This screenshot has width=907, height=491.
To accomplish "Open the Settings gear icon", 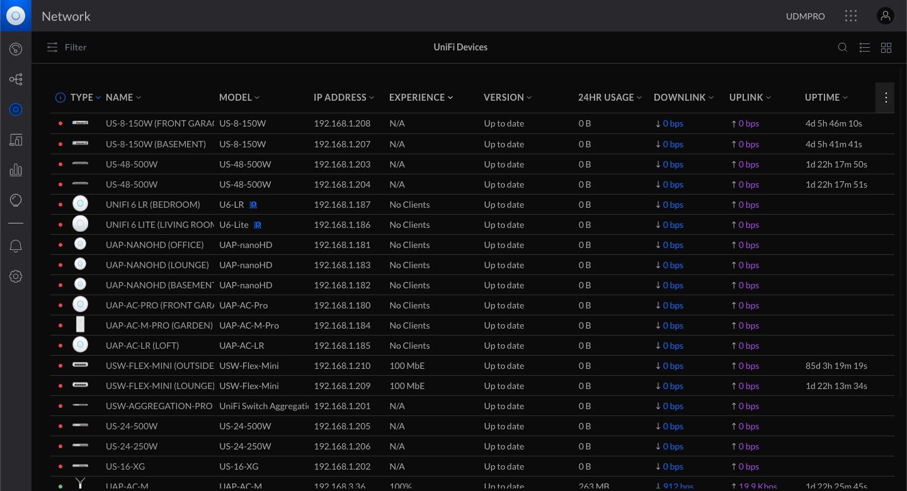I will tap(16, 276).
